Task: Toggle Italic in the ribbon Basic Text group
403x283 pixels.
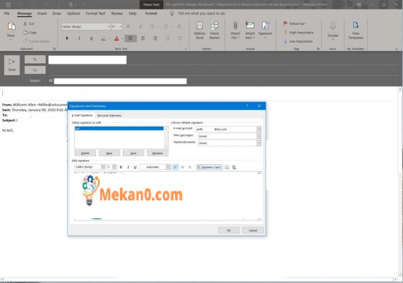Action: click(79, 38)
